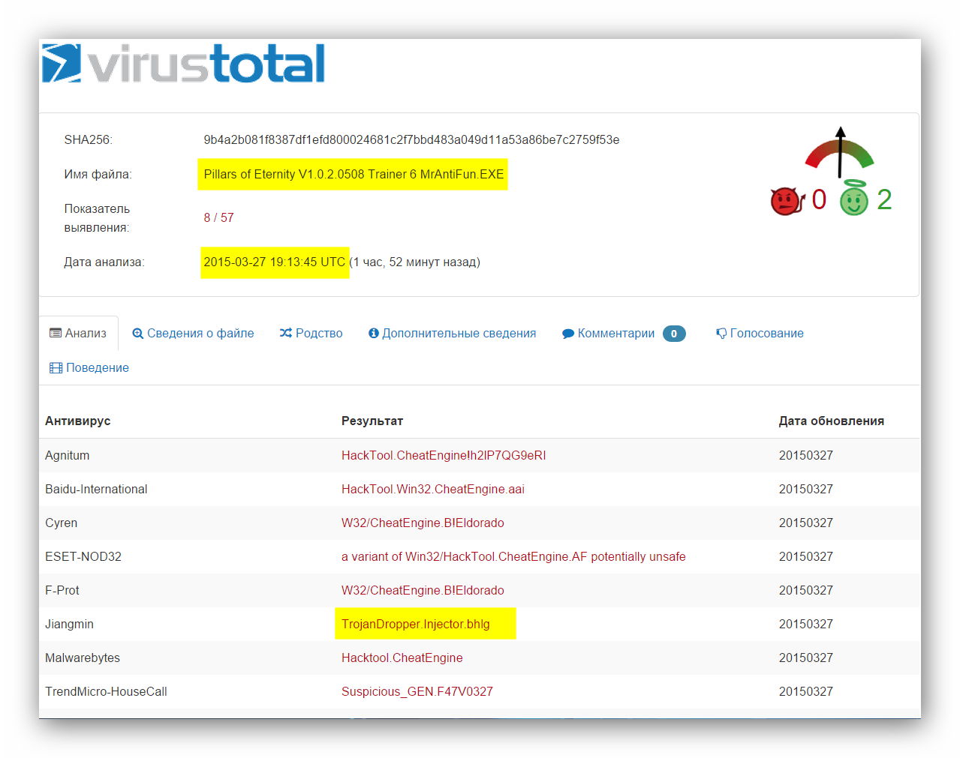
Task: Select the Agnitum antivirus row name
Action: pos(67,455)
